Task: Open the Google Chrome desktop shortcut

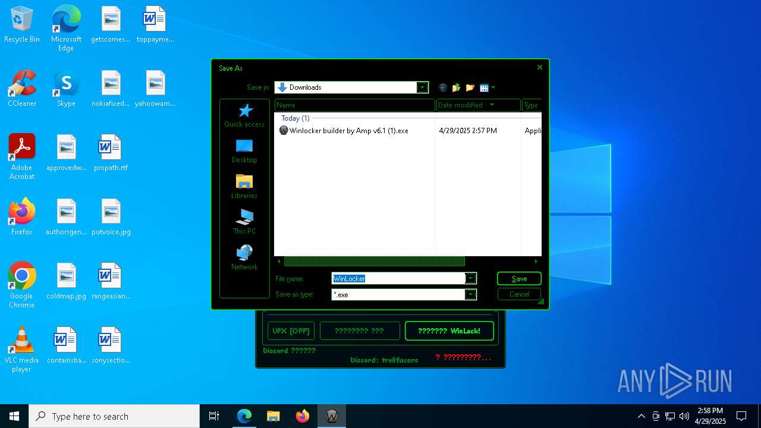Action: point(22,285)
